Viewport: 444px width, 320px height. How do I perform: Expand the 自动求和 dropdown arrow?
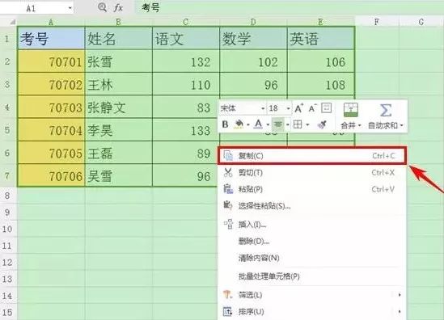point(401,125)
